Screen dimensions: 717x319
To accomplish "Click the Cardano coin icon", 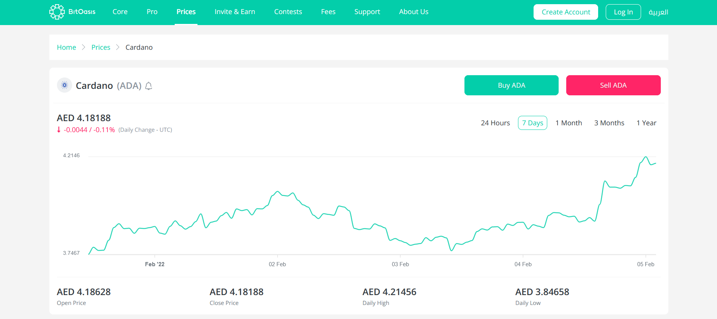I will (x=65, y=85).
